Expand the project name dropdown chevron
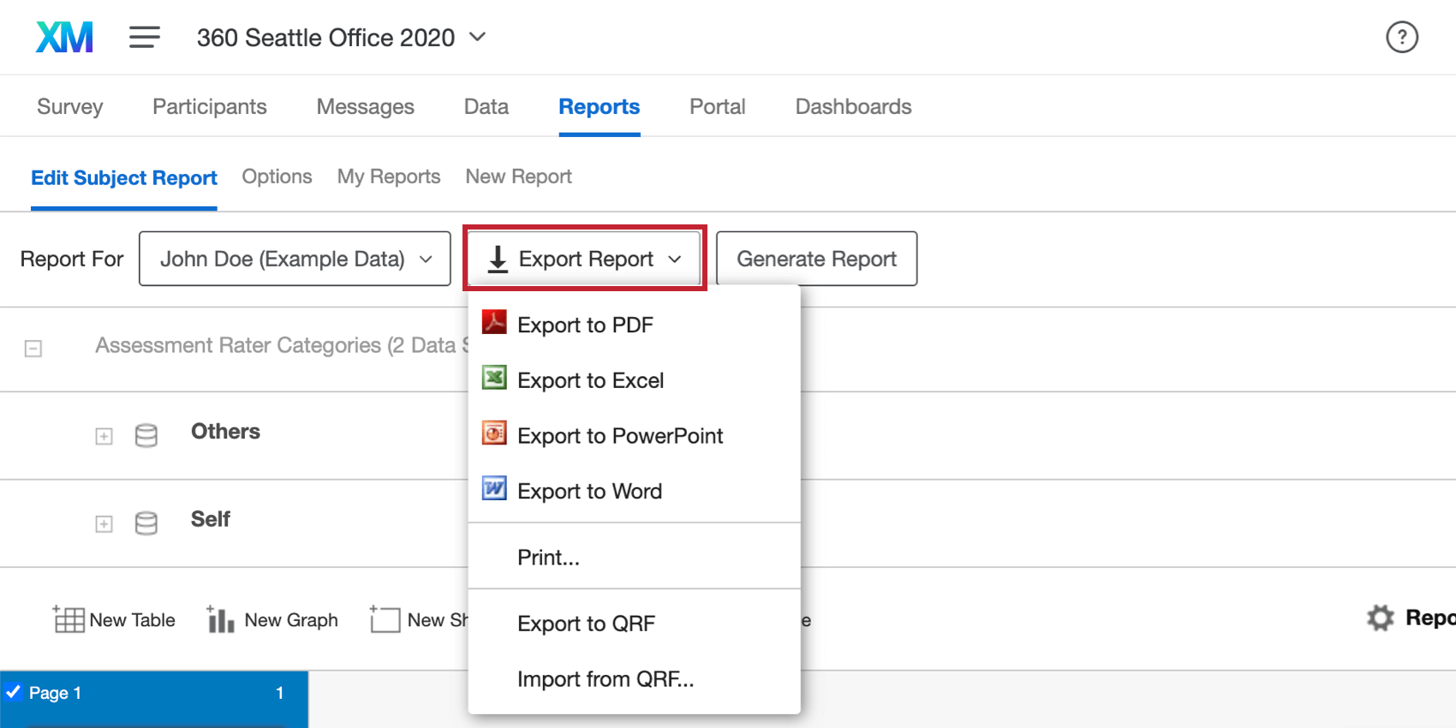 coord(478,37)
